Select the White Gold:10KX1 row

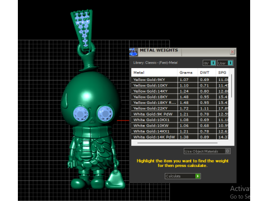coord(180,120)
